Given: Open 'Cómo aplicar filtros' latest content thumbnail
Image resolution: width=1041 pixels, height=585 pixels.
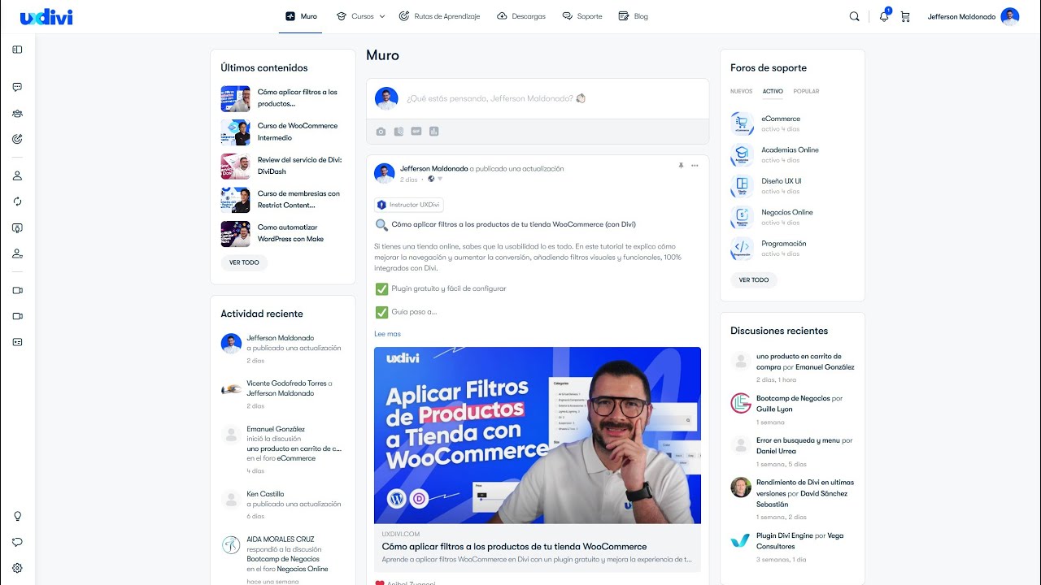Looking at the screenshot, I should 235,98.
